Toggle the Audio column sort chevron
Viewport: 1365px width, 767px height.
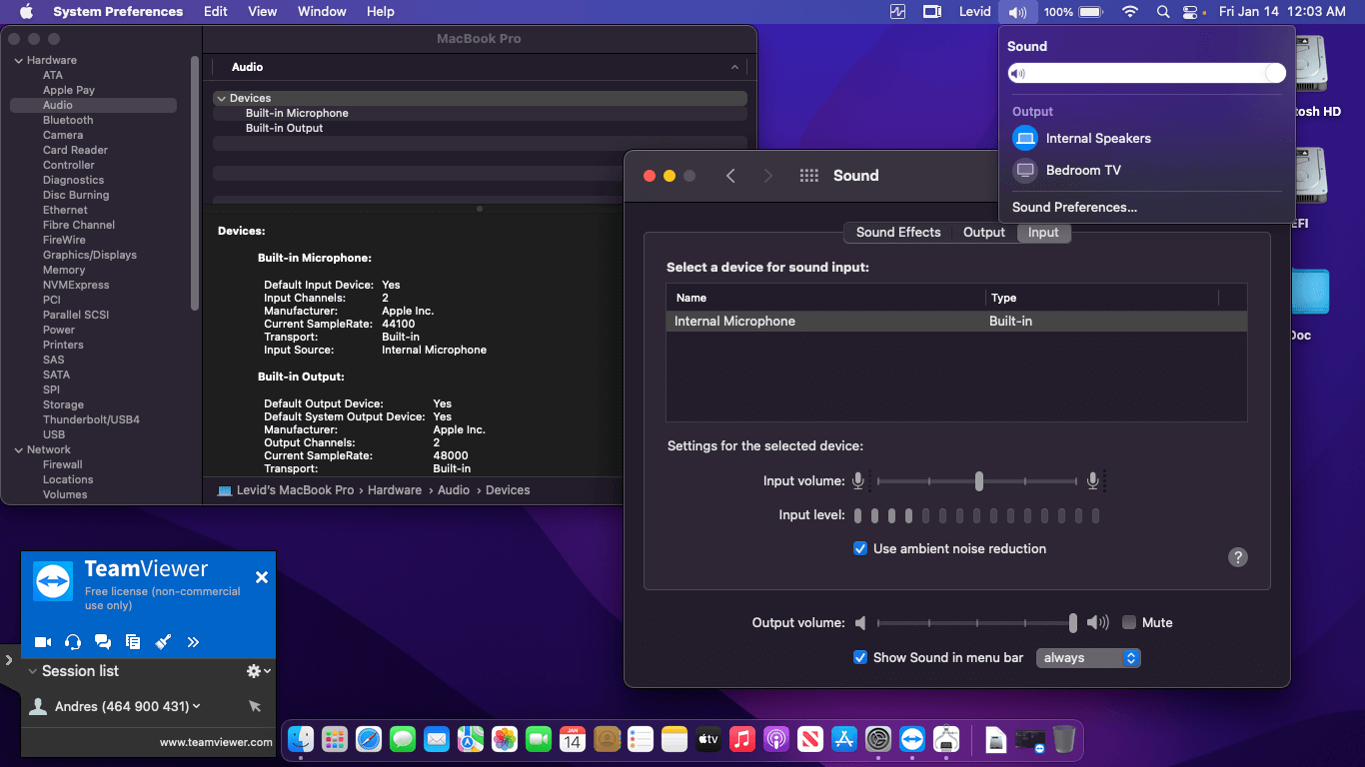(735, 68)
